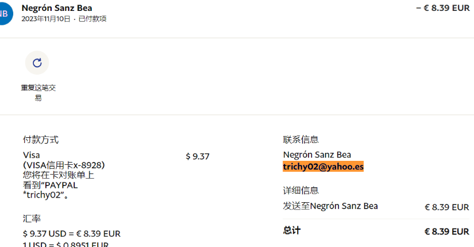The image size is (474, 247).
Task: Click the bold total € 8.39 EUR amount
Action: coord(446,231)
